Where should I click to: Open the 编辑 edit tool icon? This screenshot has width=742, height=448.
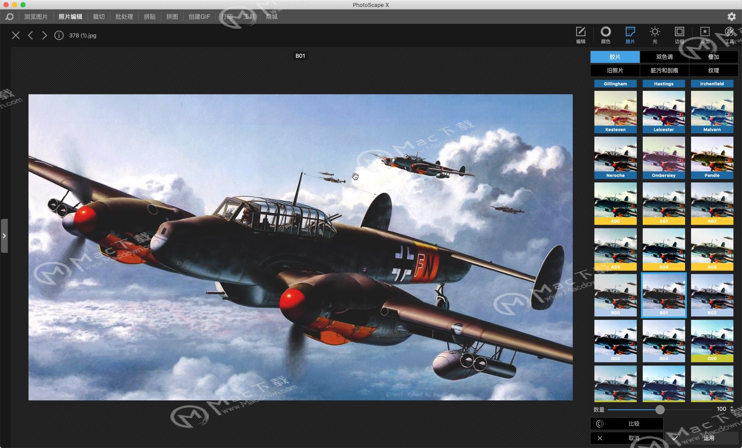tap(580, 35)
